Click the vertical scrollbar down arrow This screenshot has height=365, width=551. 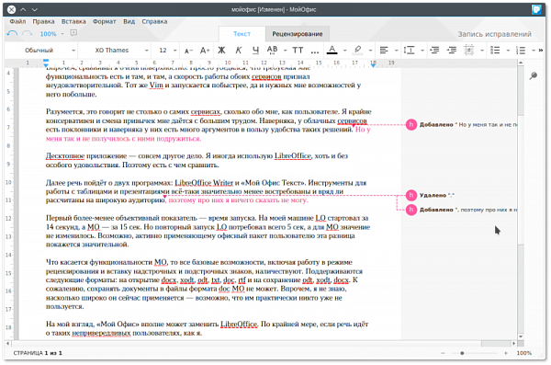coord(521,336)
